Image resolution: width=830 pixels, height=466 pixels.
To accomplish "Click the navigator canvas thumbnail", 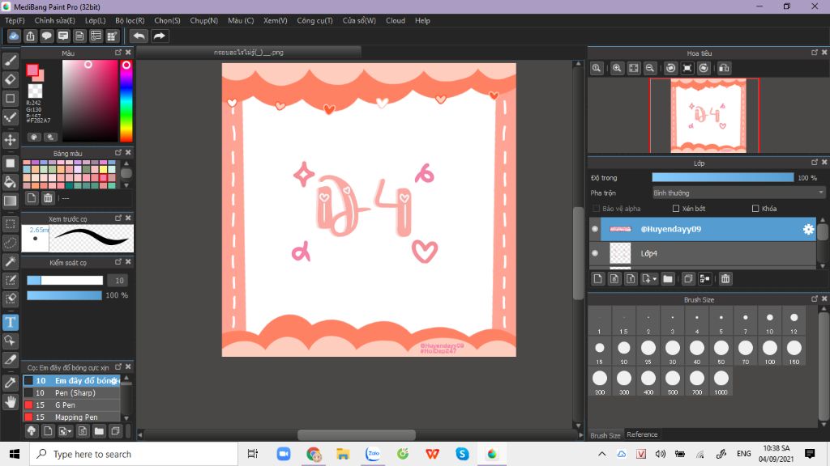I will click(708, 116).
